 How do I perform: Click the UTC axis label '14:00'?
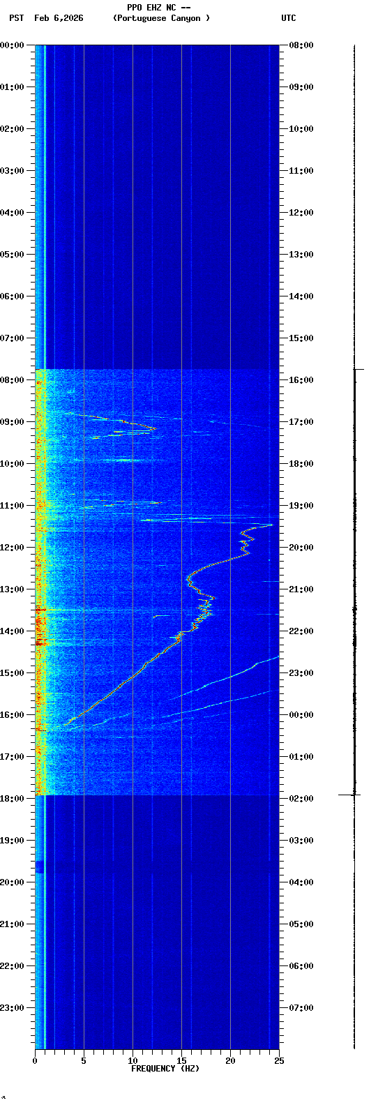(301, 296)
